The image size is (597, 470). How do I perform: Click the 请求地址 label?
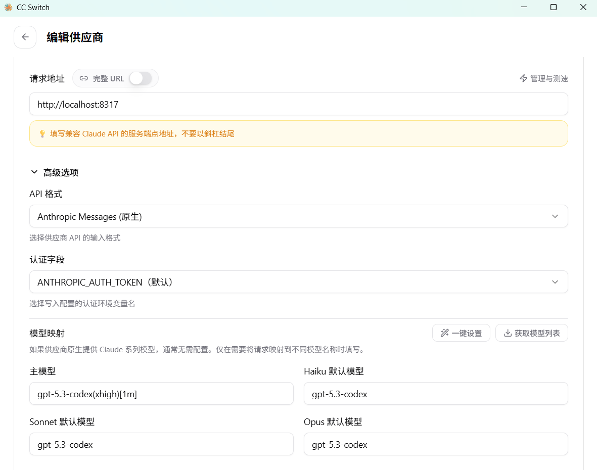pyautogui.click(x=47, y=78)
